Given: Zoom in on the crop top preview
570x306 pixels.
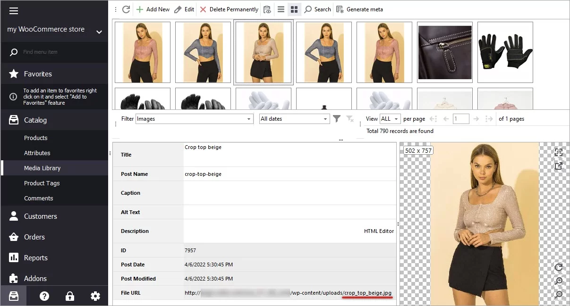Looking at the screenshot, I should coord(559,280).
